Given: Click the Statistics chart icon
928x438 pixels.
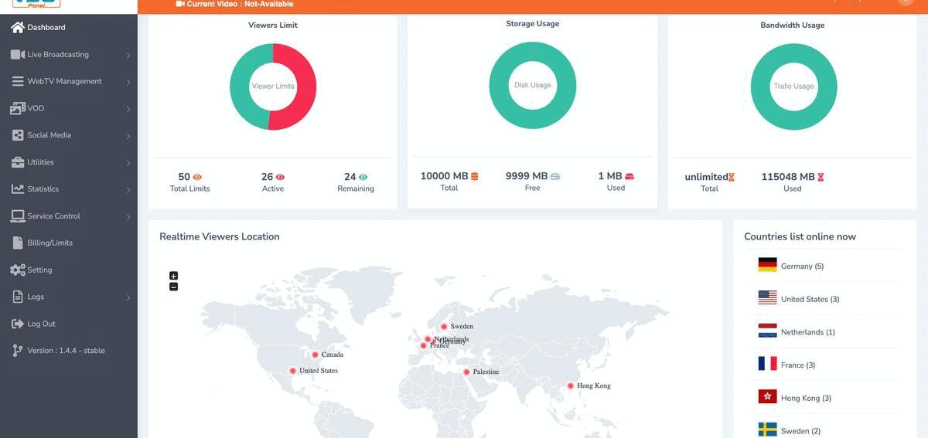Looking at the screenshot, I should (x=17, y=189).
